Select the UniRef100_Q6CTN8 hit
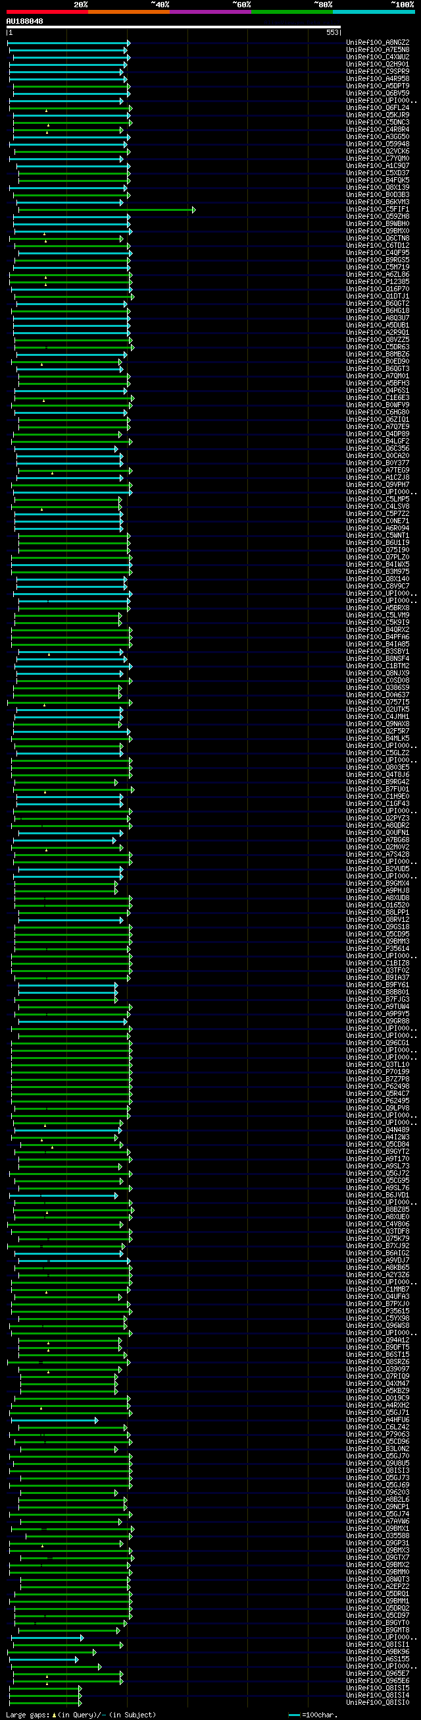 [378, 239]
